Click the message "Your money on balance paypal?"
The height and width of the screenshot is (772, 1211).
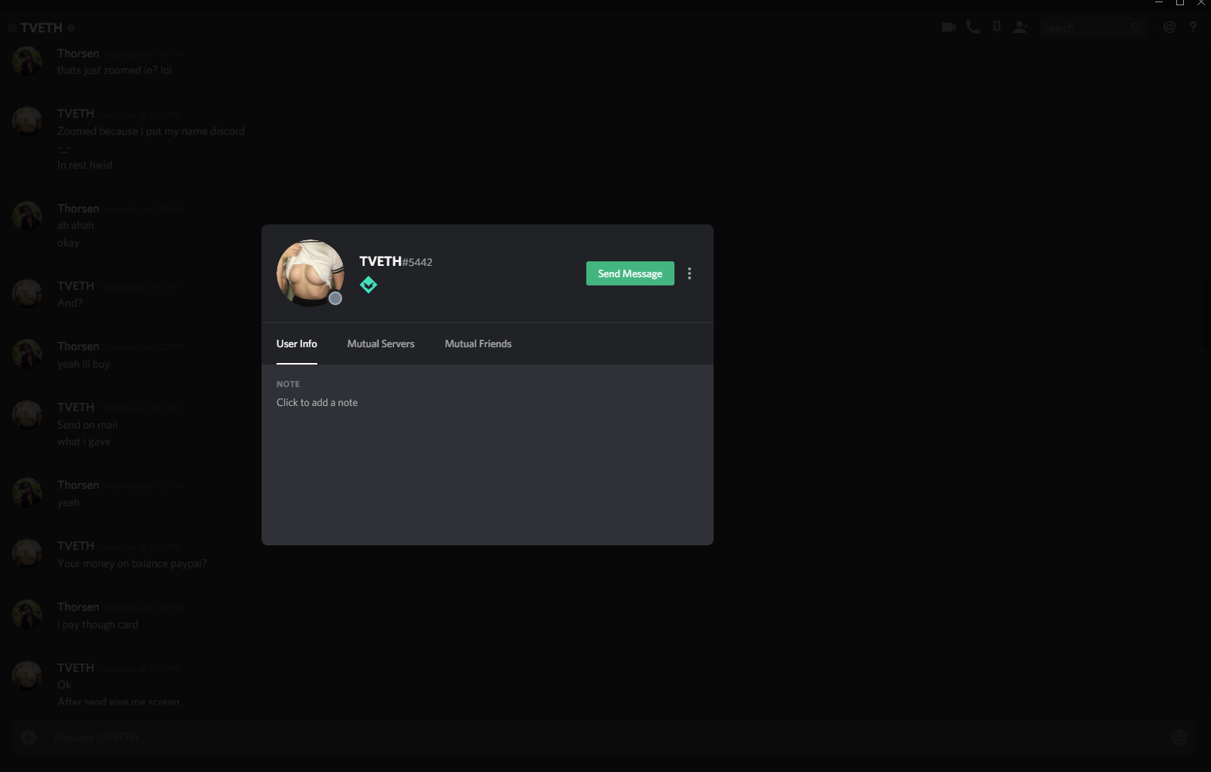tap(132, 563)
